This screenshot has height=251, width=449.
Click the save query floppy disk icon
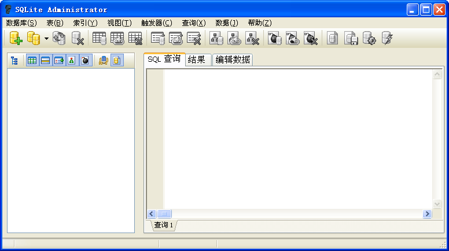pos(351,39)
